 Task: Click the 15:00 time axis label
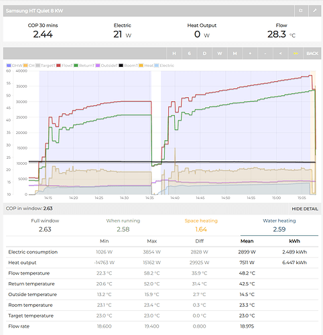[276, 198]
